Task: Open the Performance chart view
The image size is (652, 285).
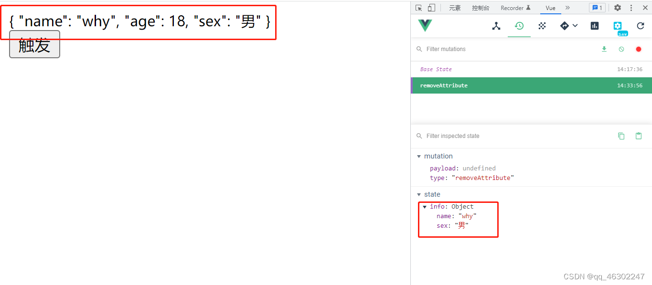Action: click(x=595, y=26)
